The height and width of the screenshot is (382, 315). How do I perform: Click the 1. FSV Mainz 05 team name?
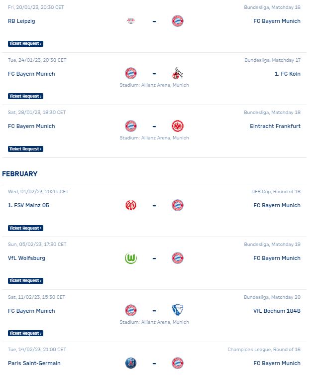(28, 205)
